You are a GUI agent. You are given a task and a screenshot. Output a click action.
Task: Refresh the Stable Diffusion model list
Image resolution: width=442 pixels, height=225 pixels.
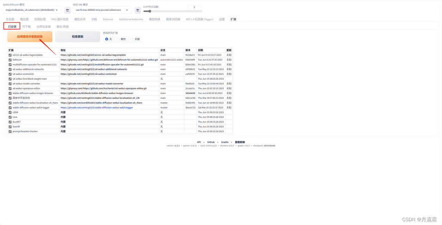[68, 10]
